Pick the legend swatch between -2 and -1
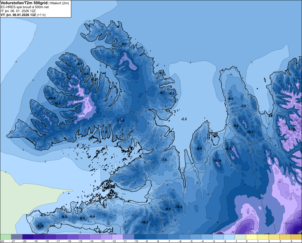This screenshot has height=243, width=302. [229, 237]
